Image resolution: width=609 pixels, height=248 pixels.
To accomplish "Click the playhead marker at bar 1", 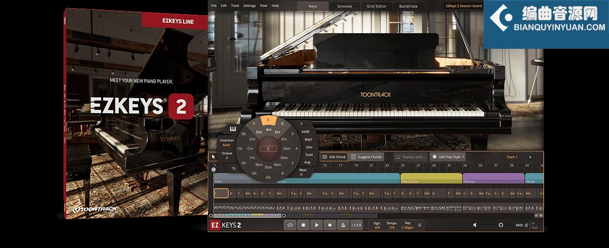I will [214, 169].
